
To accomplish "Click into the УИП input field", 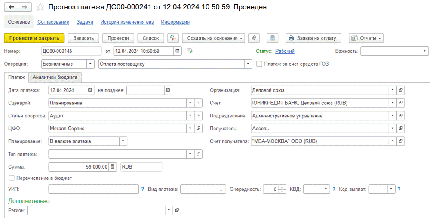I will (93, 189).
